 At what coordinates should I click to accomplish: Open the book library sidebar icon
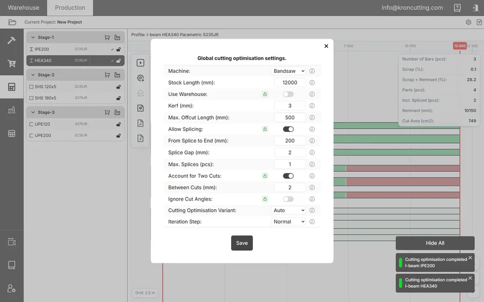point(12,265)
